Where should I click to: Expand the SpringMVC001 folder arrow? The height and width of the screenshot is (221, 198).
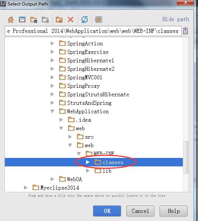pyautogui.click(x=52, y=77)
